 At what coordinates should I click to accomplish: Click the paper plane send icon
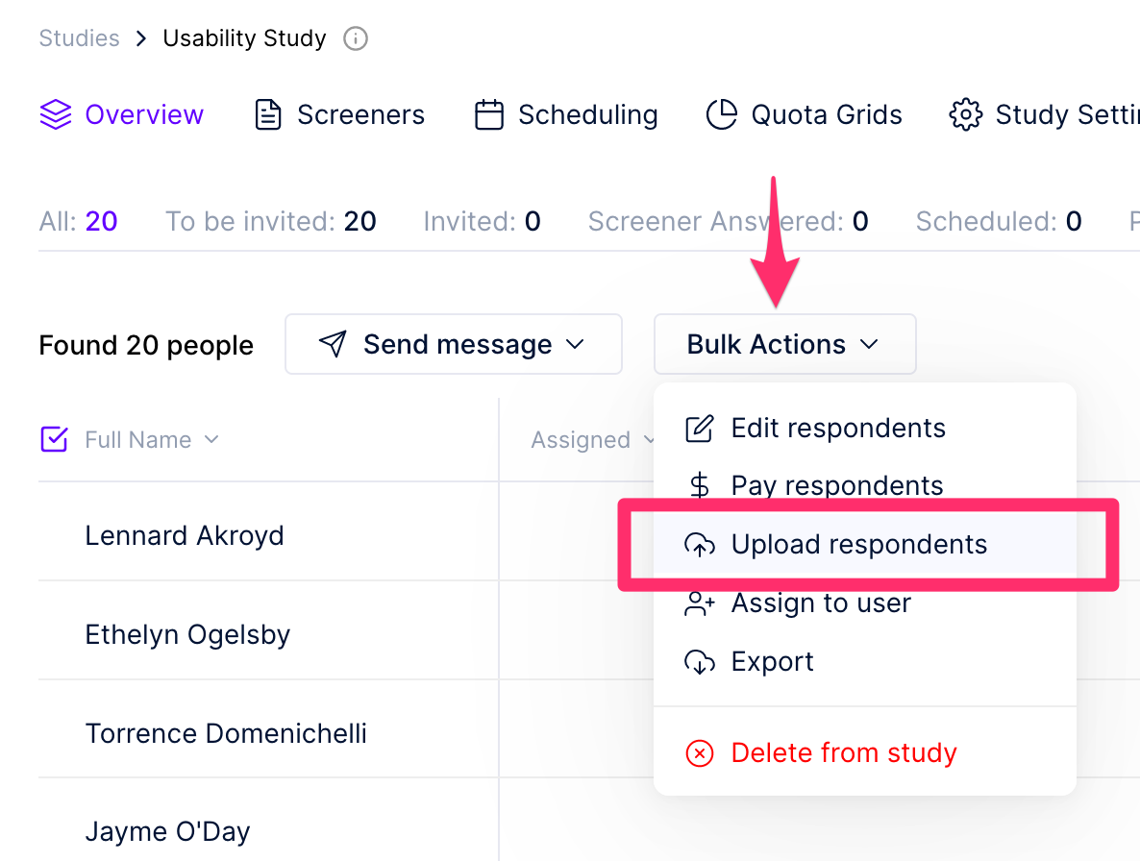pos(333,344)
